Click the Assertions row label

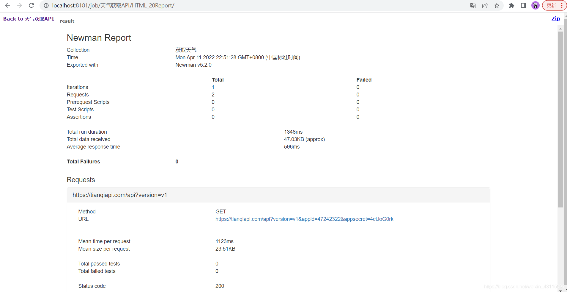click(x=79, y=117)
